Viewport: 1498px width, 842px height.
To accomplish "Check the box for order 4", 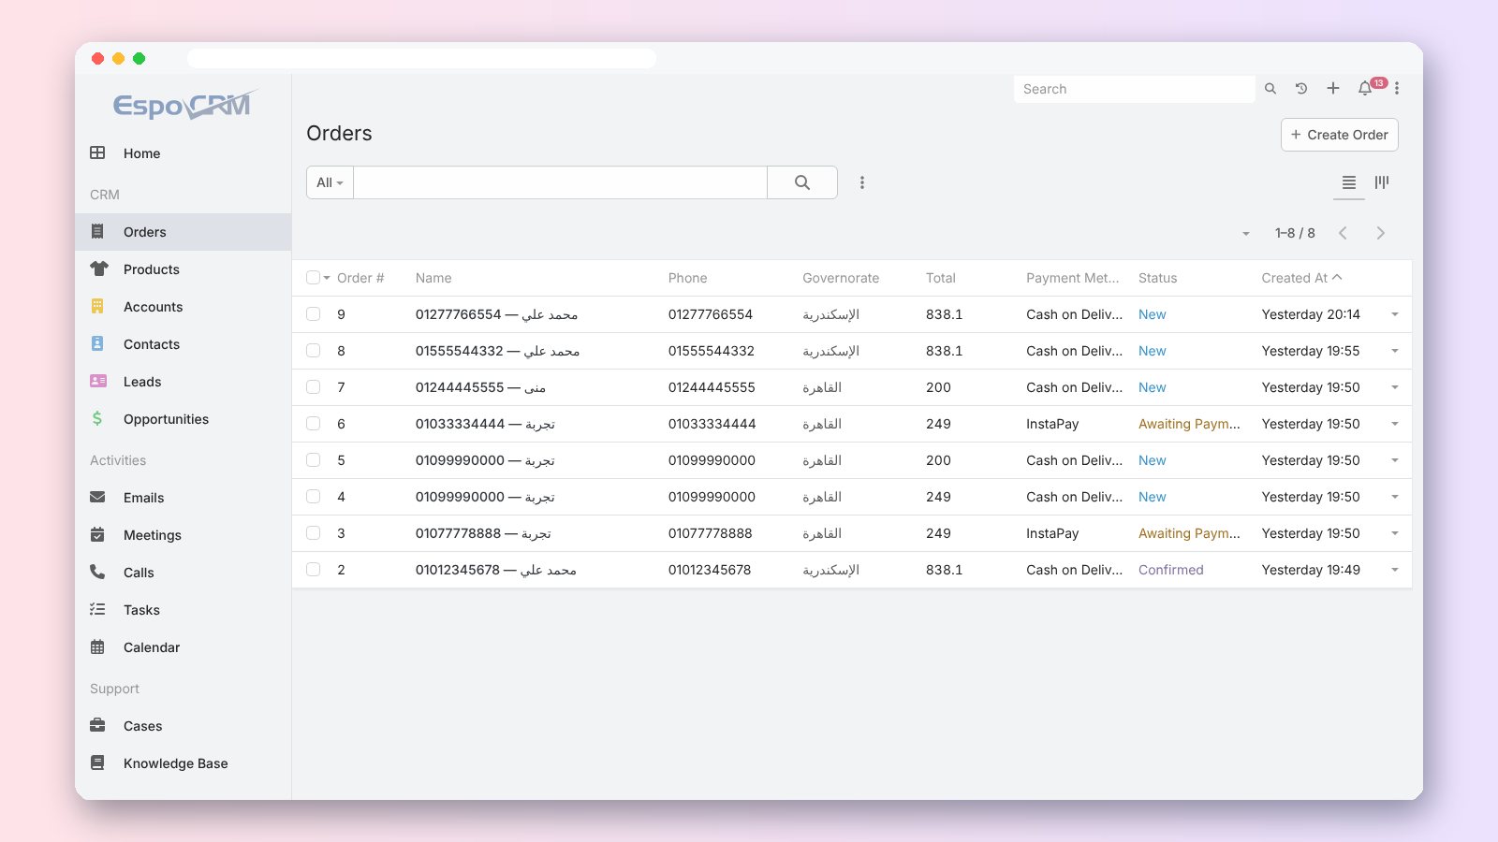I will click(x=313, y=497).
